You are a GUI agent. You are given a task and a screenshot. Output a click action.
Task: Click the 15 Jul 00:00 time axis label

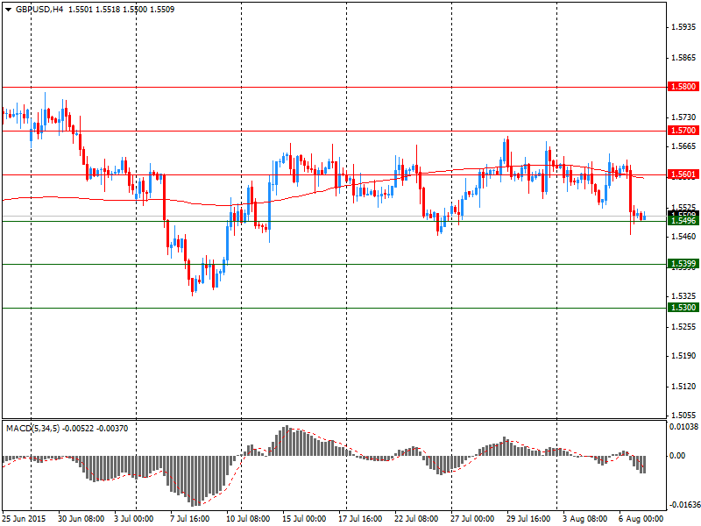tap(304, 519)
